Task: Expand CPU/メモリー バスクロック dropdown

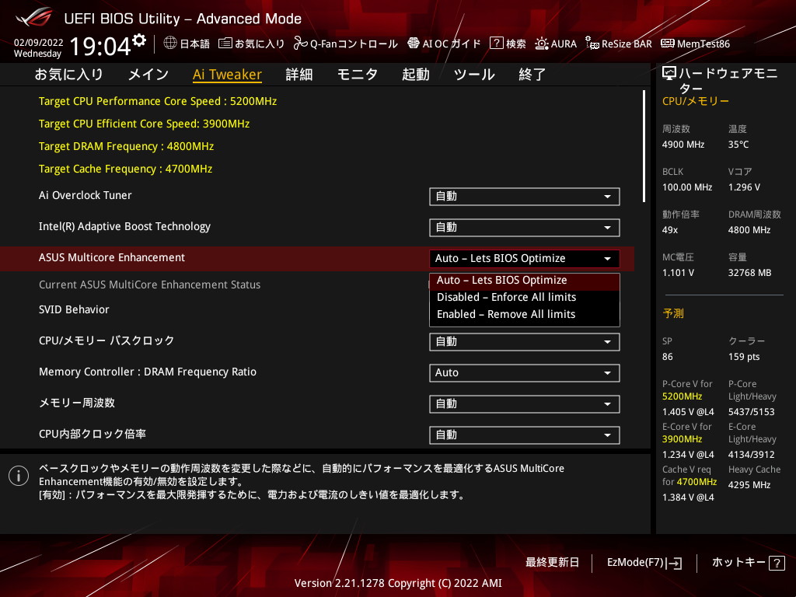Action: click(x=525, y=342)
